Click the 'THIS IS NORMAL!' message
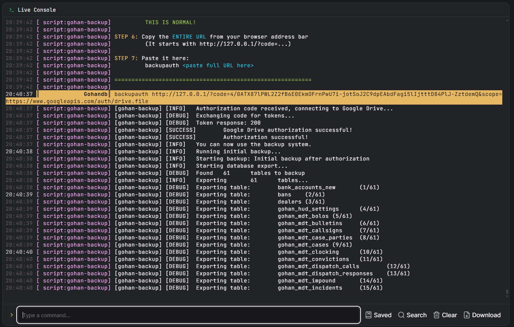This screenshot has width=514, height=327. (170, 22)
